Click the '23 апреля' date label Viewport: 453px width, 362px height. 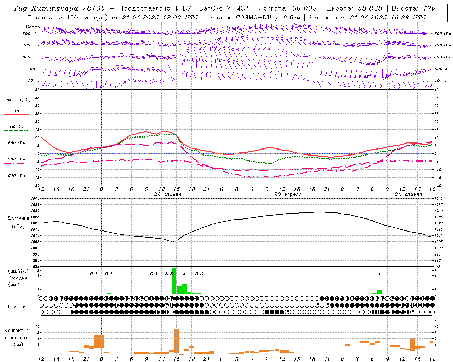[x=288, y=194]
